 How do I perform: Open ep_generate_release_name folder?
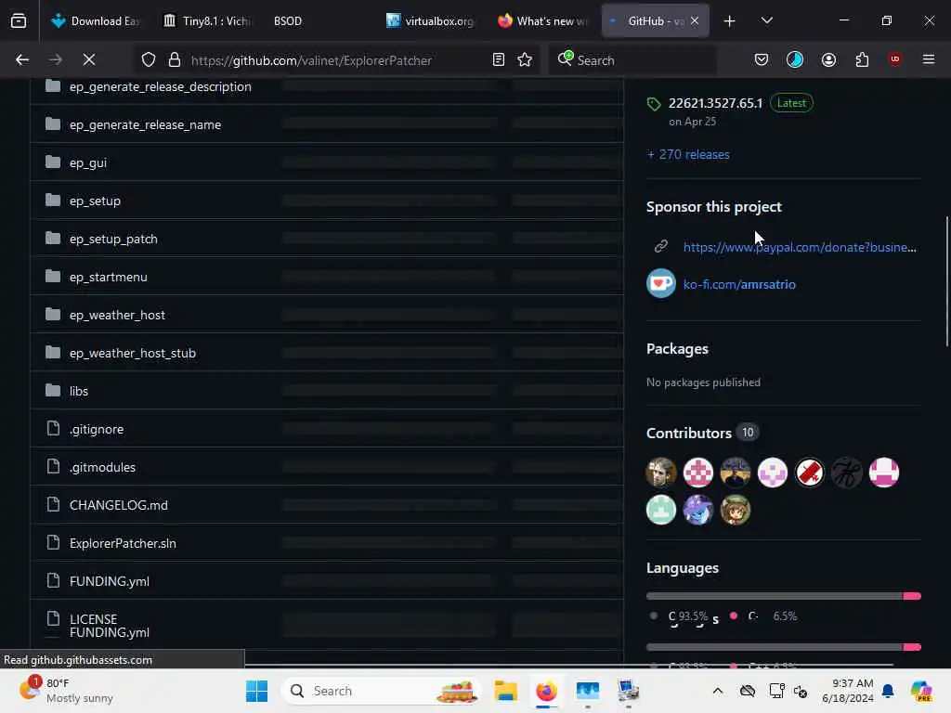(x=145, y=125)
